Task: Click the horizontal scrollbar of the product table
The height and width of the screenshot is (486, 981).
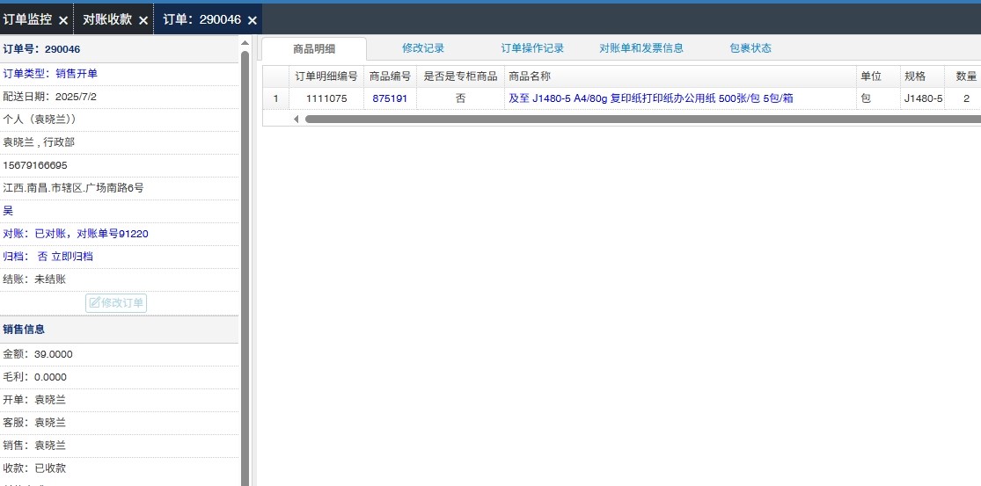Action: 642,120
